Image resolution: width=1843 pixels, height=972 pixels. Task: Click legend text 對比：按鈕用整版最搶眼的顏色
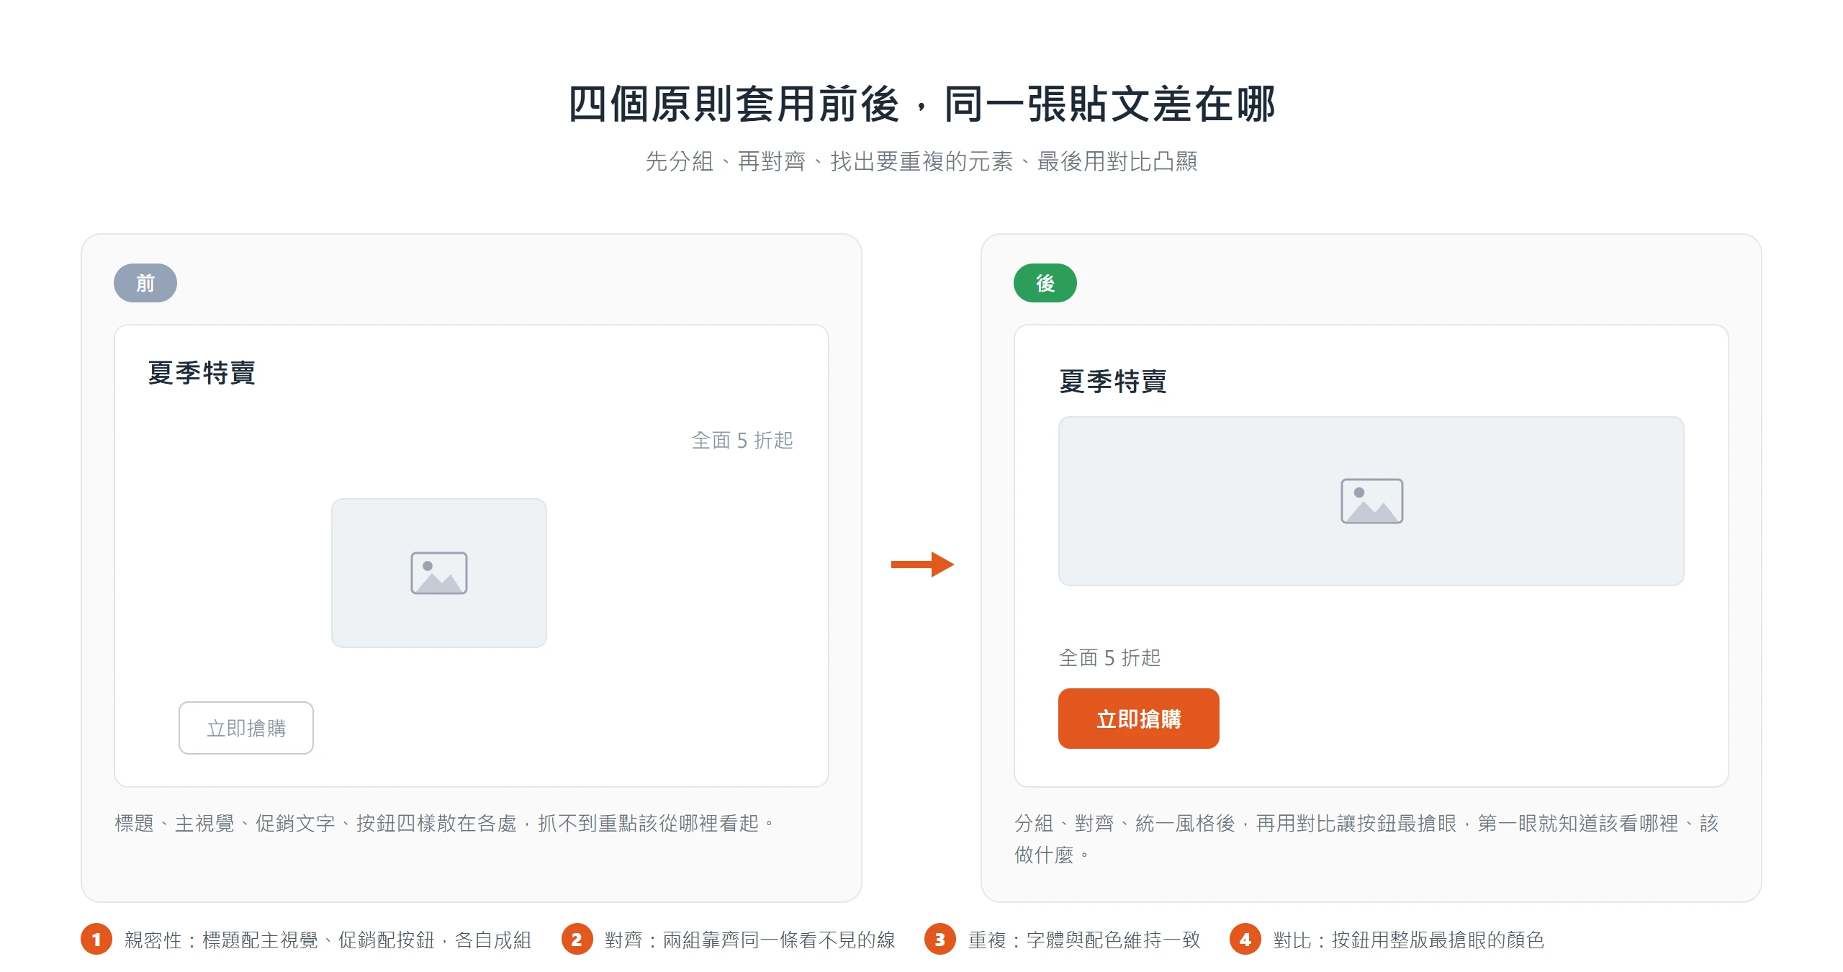1409,940
